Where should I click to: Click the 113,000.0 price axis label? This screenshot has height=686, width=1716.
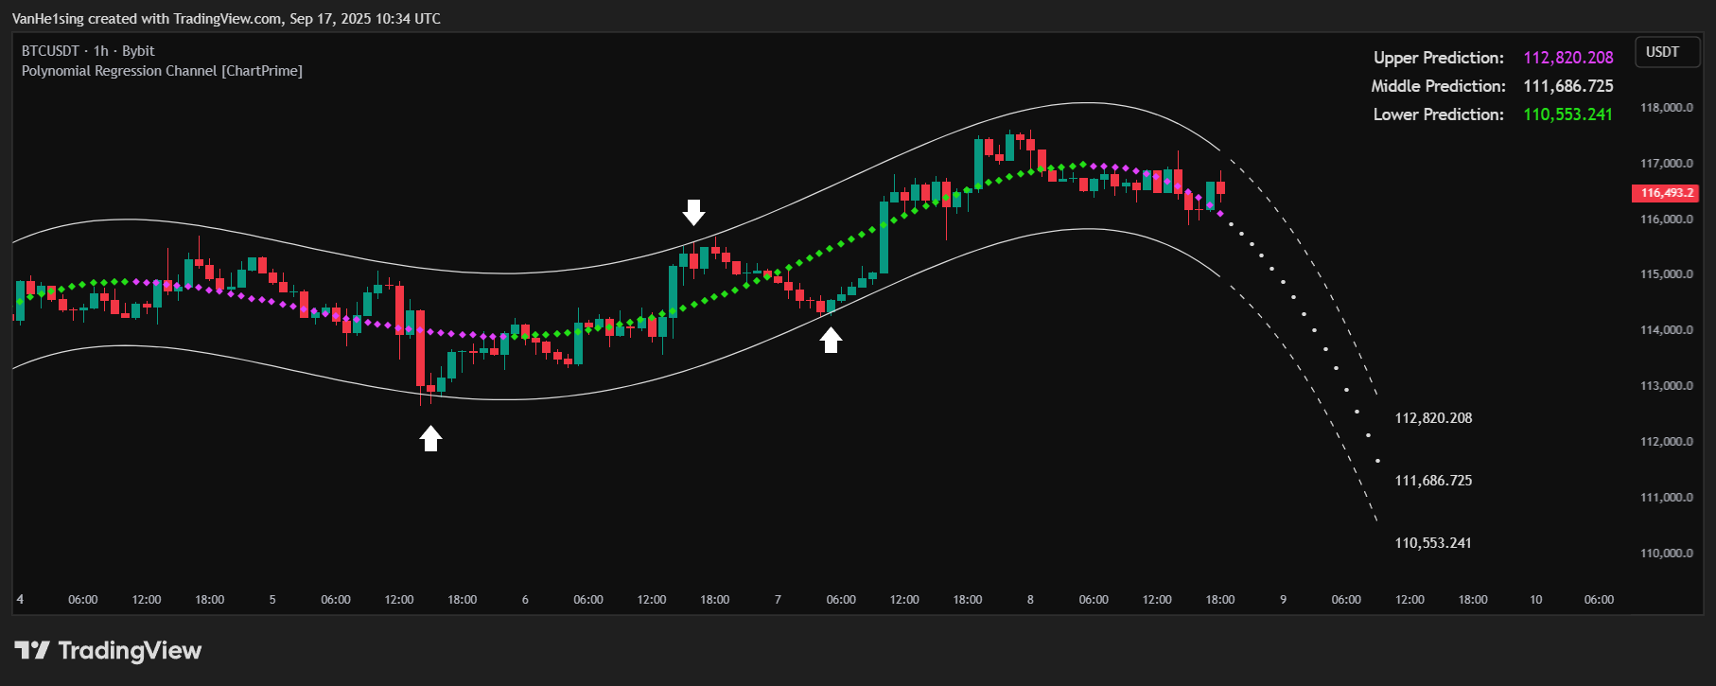(x=1667, y=386)
